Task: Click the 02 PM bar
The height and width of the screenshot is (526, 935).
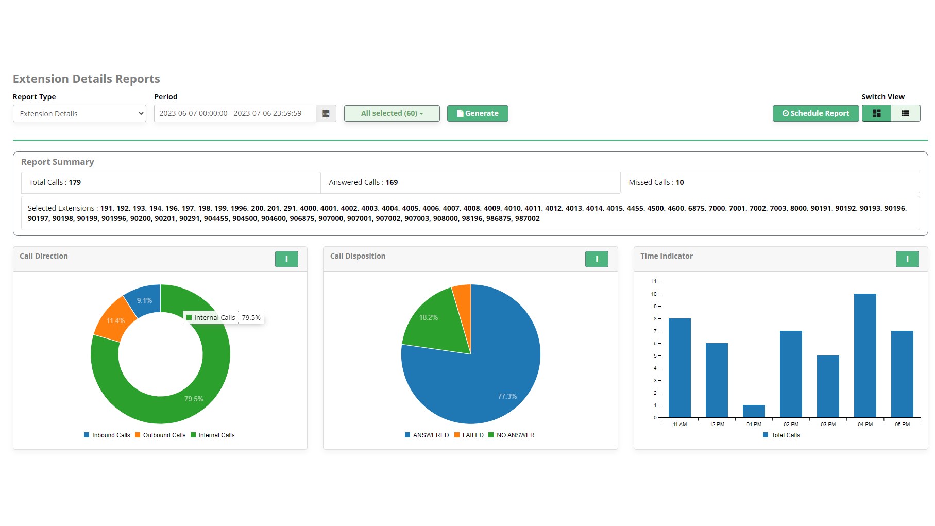Action: [791, 374]
